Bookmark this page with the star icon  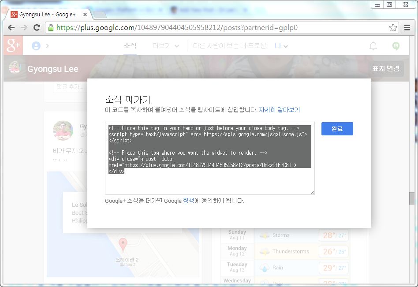pyautogui.click(x=393, y=27)
